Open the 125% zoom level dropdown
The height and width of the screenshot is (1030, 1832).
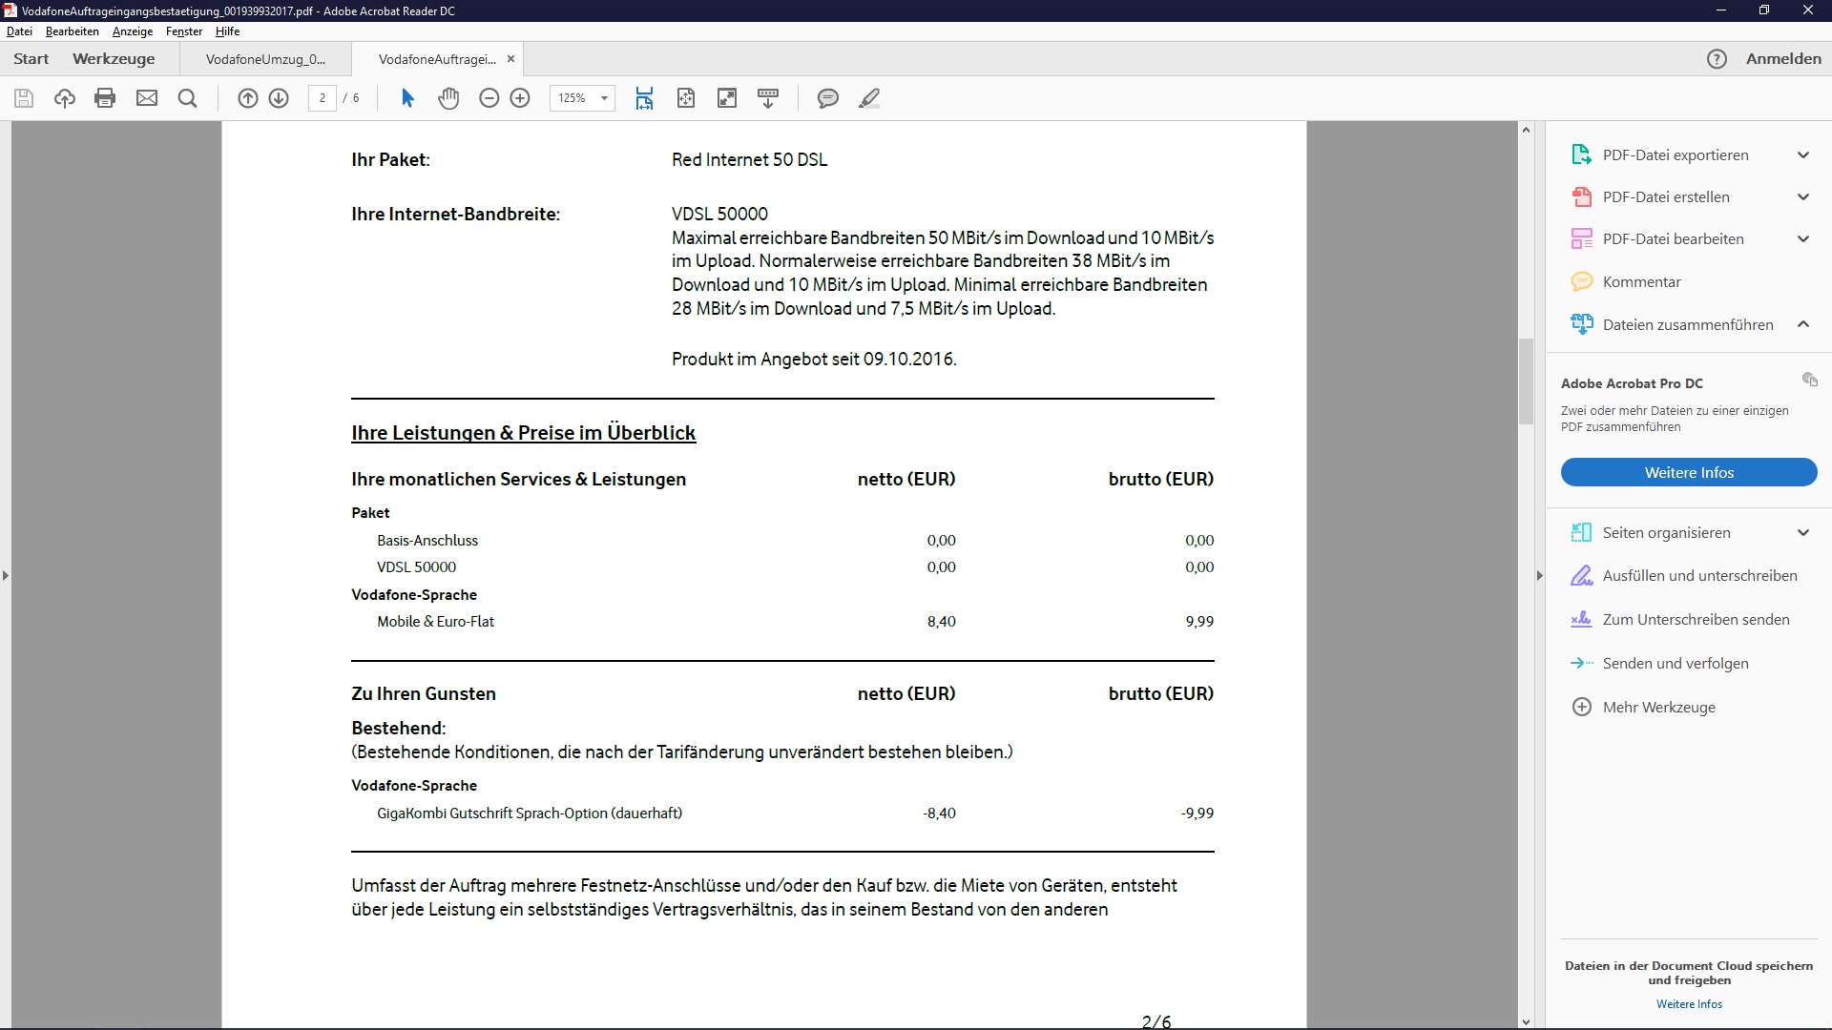pyautogui.click(x=604, y=98)
